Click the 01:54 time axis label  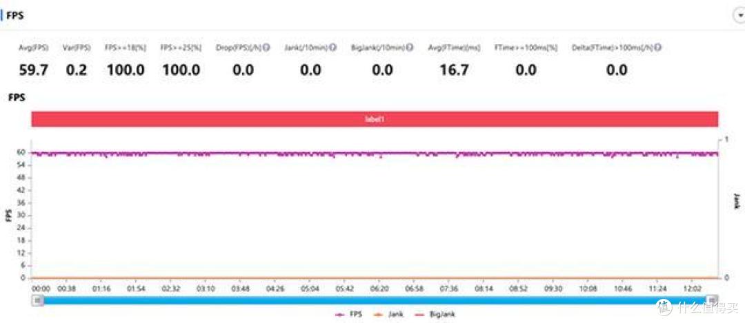click(136, 289)
